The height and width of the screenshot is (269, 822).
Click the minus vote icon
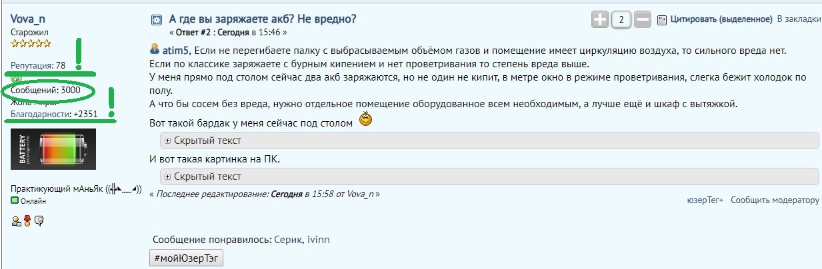tap(642, 20)
